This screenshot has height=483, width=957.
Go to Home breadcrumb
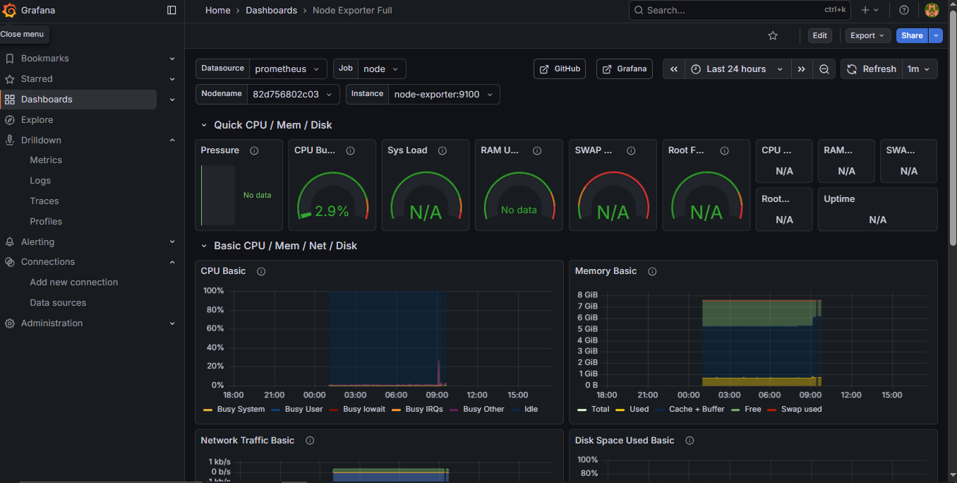click(217, 11)
